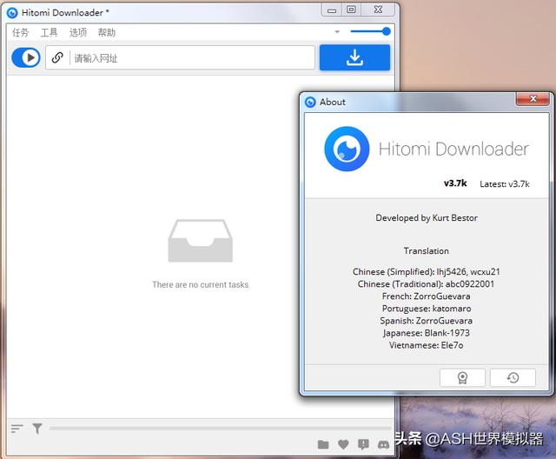Screen dimensions: 556x459
Task: Click the feedback speech bubble icon
Action: click(x=363, y=444)
